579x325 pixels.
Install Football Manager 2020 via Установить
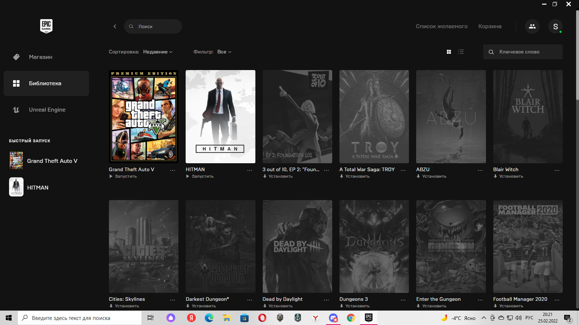click(508, 306)
